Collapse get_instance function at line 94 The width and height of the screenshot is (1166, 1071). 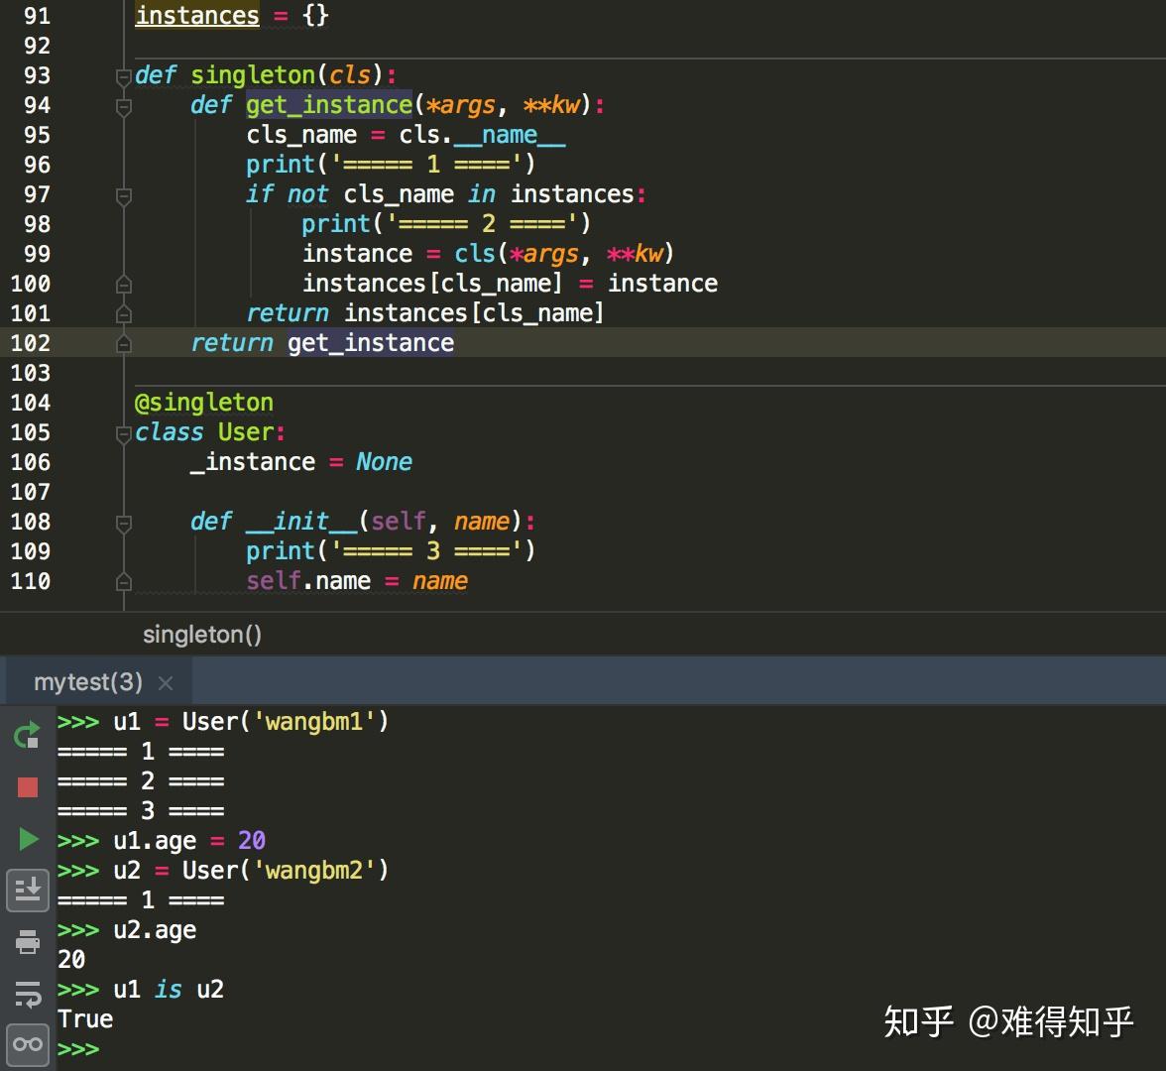tap(123, 106)
